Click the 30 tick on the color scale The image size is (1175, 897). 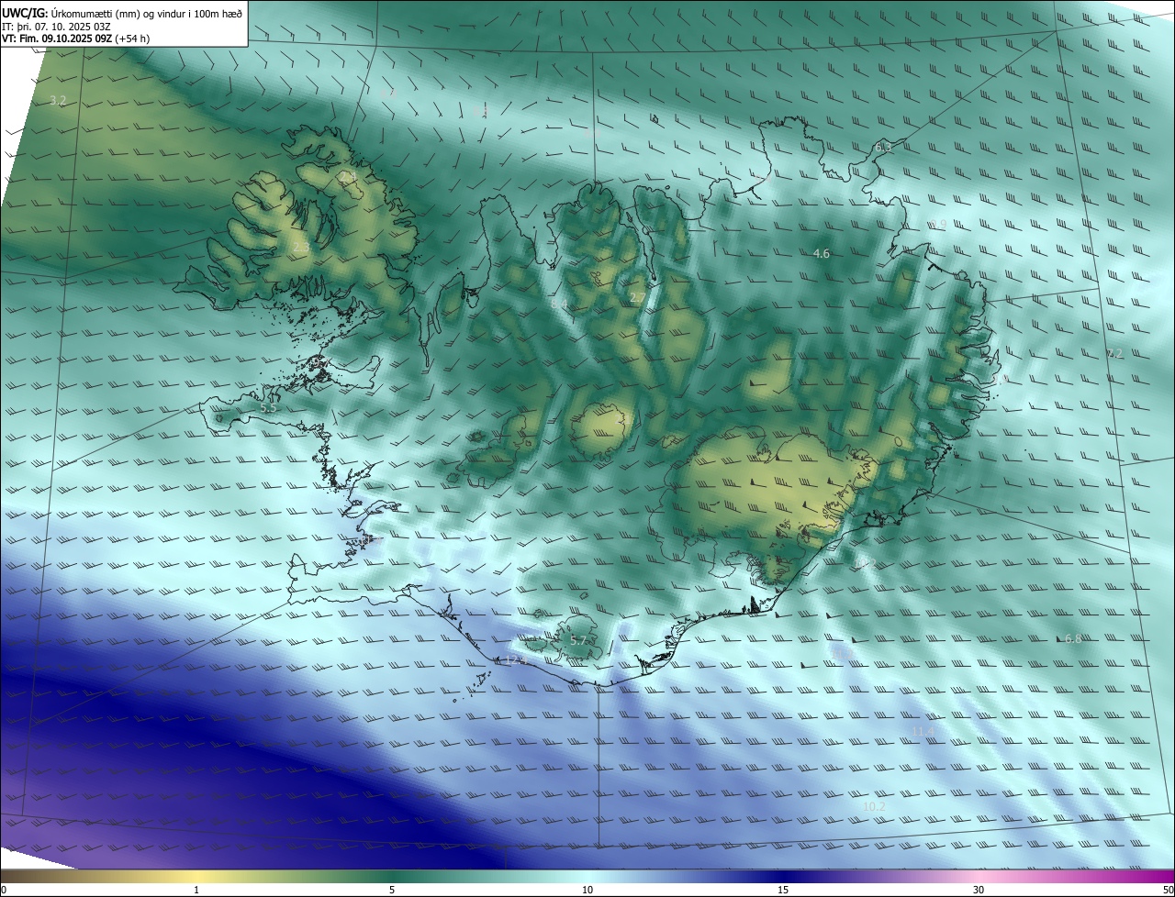[x=979, y=890]
